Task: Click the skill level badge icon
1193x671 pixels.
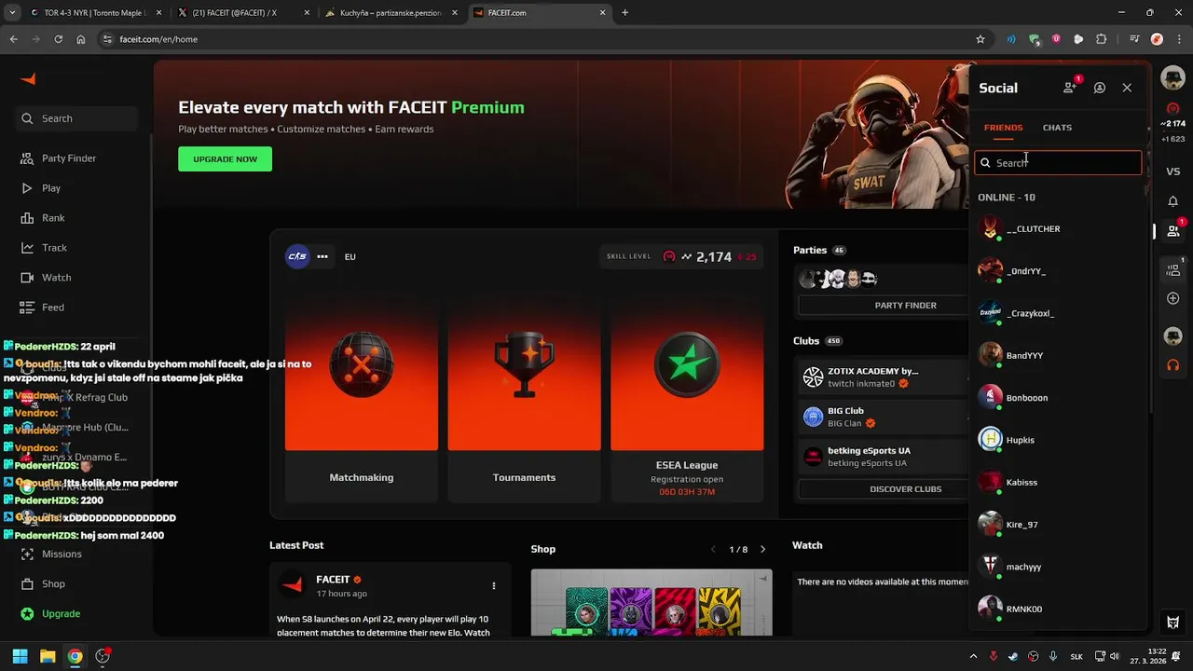Action: click(x=669, y=256)
